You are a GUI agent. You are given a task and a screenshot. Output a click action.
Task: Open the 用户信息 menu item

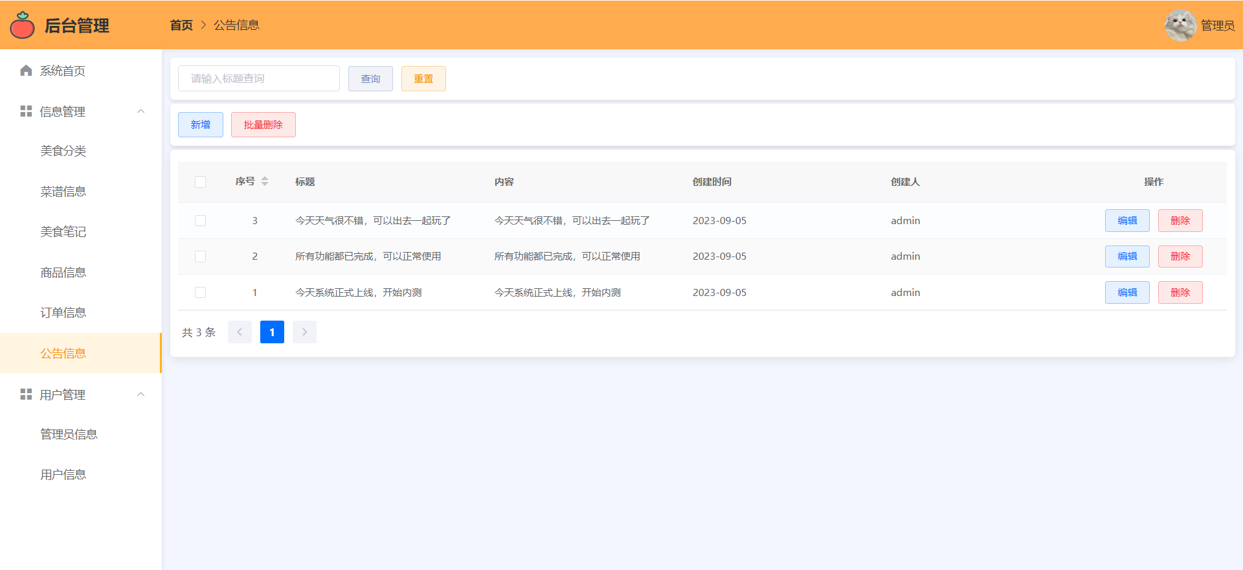tap(81, 475)
